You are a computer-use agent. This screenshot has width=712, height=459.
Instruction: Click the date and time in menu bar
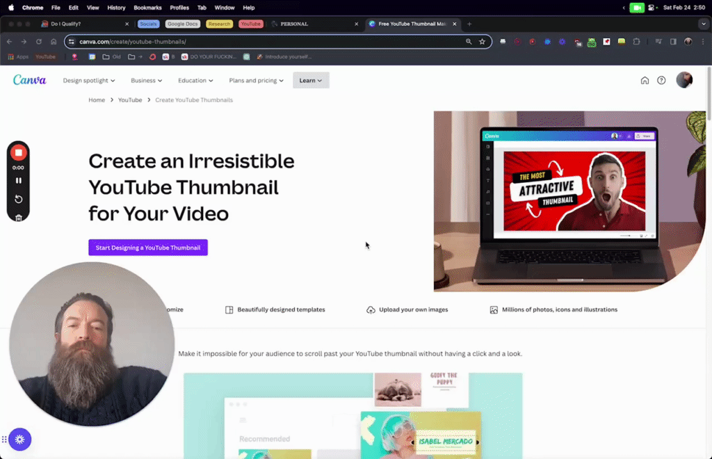point(684,7)
